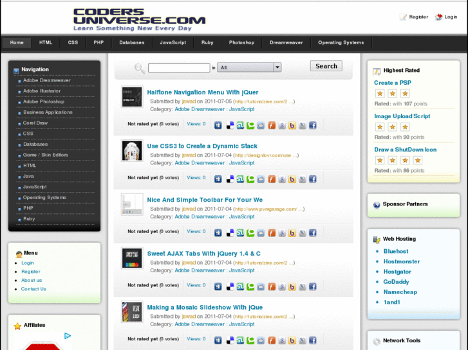Switch to the PHP menu tab
468x350 pixels.
98,42
